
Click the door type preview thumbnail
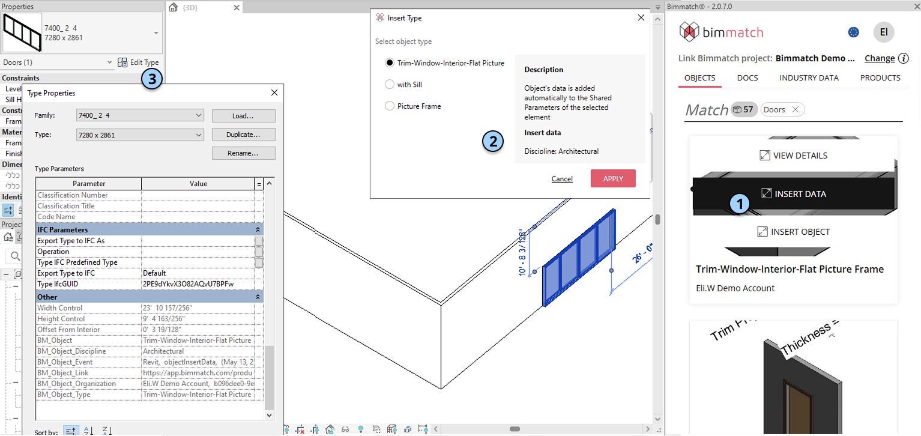tap(22, 32)
